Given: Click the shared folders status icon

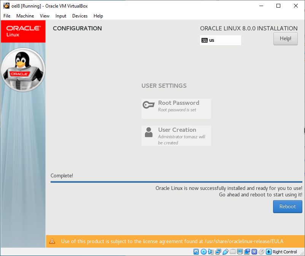Looking at the screenshot, I should pos(232,252).
